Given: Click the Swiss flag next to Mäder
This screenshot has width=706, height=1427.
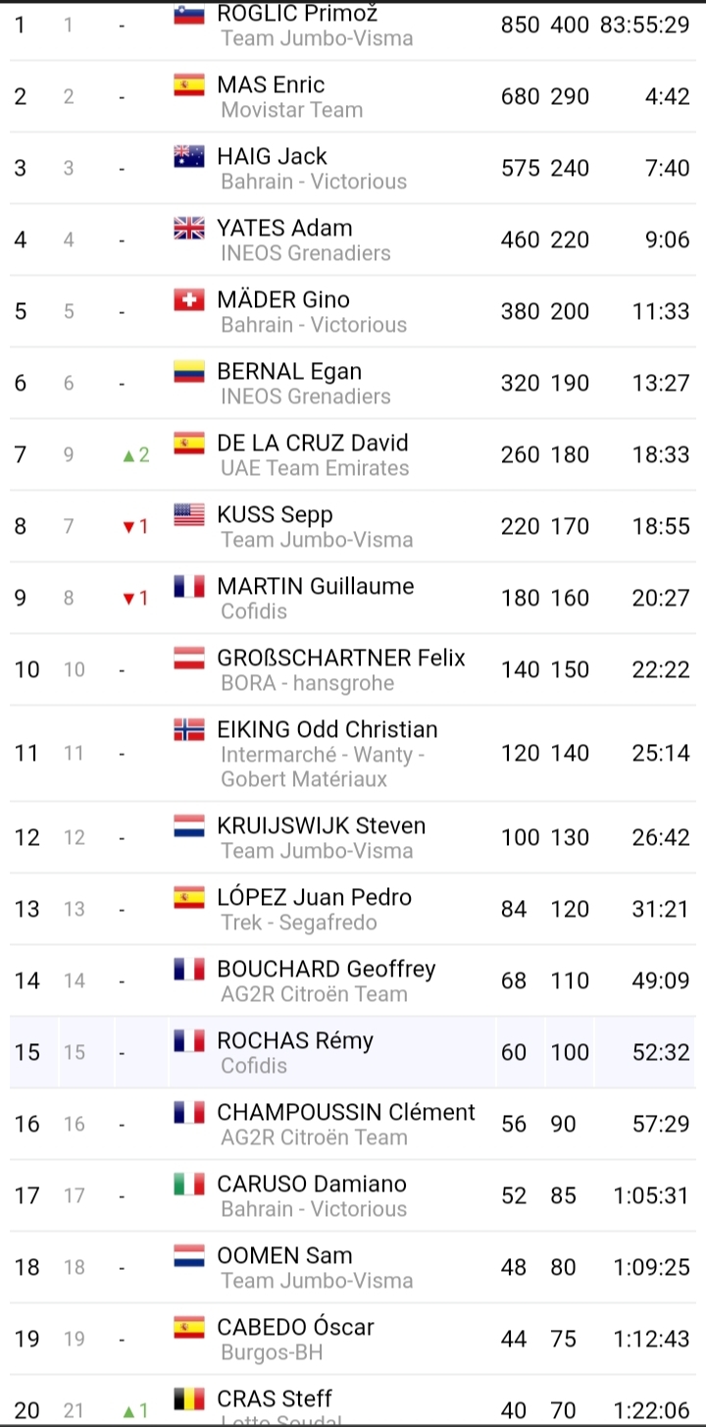Looking at the screenshot, I should pos(188,299).
